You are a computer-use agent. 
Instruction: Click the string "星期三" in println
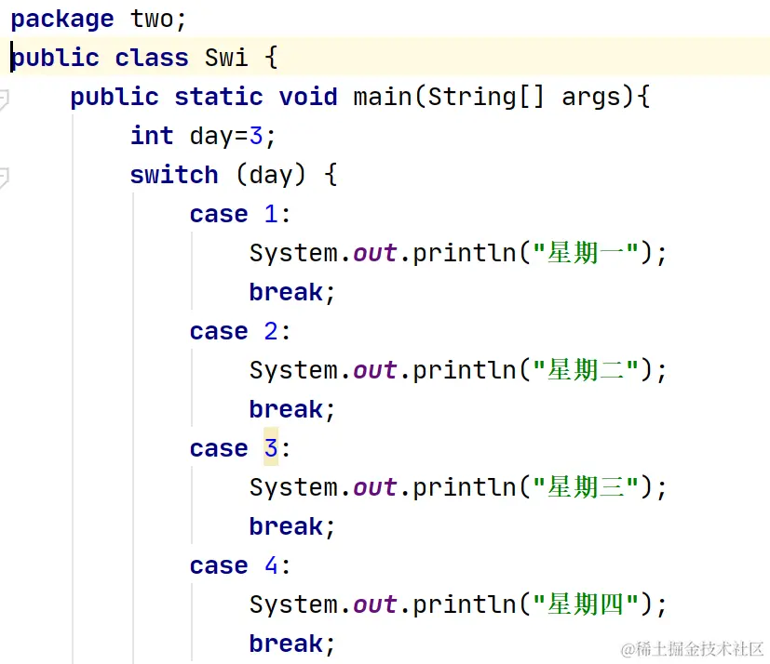[x=585, y=487]
